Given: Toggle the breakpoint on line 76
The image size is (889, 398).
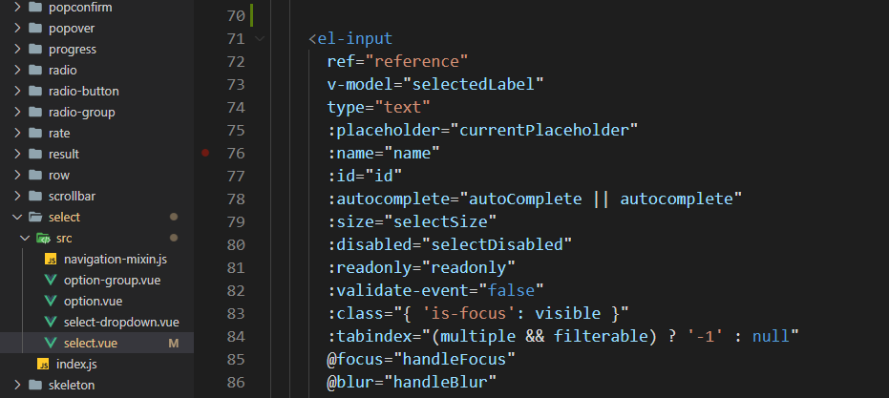Looking at the screenshot, I should click(x=205, y=153).
